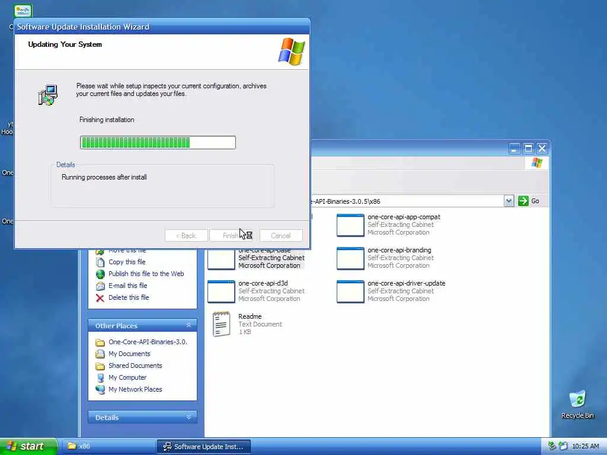Screen dimensions: 607x455
Task: Click the E-mail this file envelope icon
Action: (x=100, y=286)
